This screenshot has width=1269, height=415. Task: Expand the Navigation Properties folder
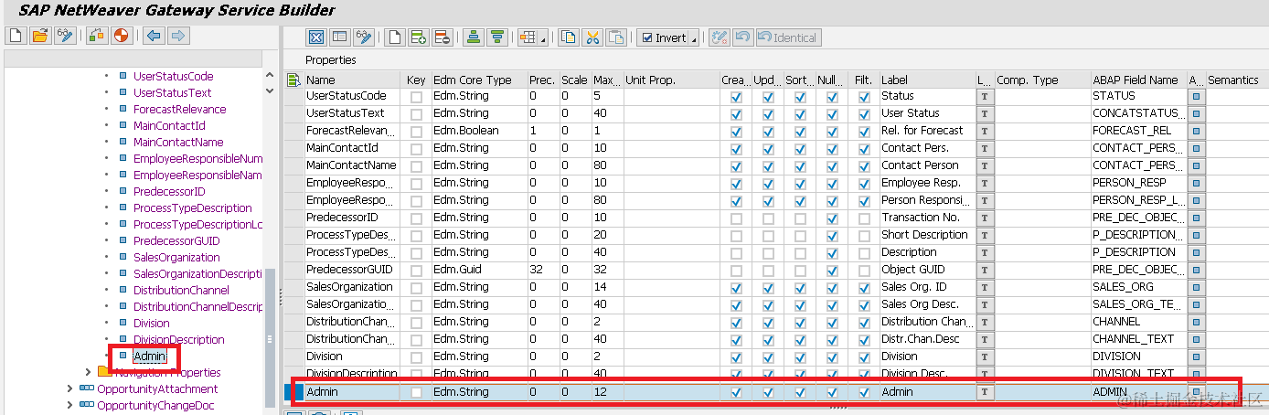pyautogui.click(x=88, y=372)
